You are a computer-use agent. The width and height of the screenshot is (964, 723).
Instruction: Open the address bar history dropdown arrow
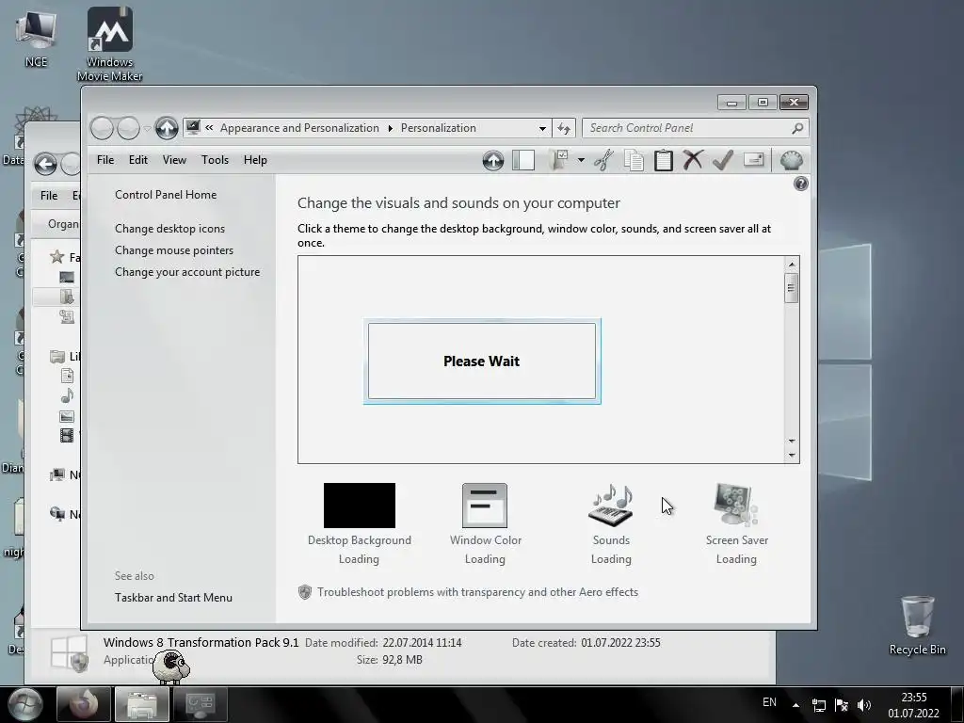[x=542, y=128]
